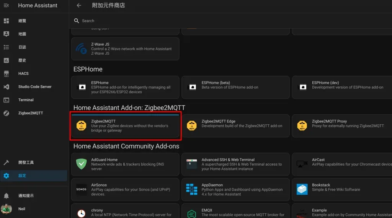Viewport: 392px width, 218px height.
Task: Click the Z-Wave JS add-on icon
Action: pyautogui.click(x=81, y=49)
